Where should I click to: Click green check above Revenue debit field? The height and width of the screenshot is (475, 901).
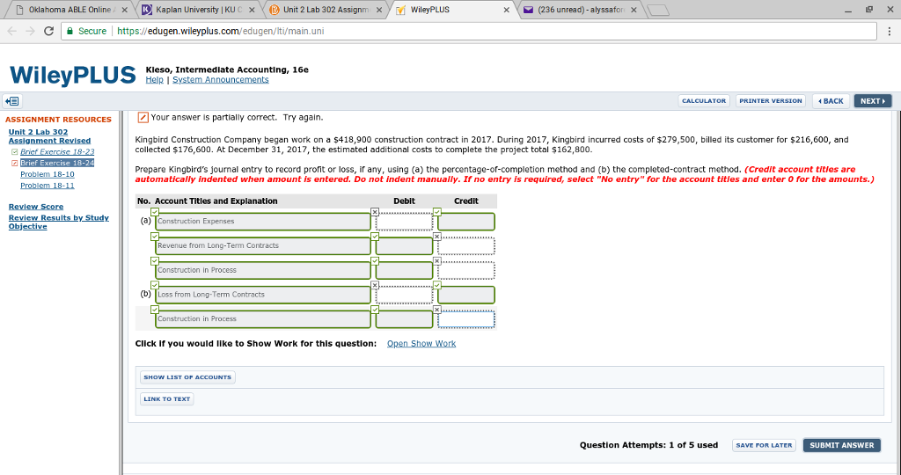375,236
